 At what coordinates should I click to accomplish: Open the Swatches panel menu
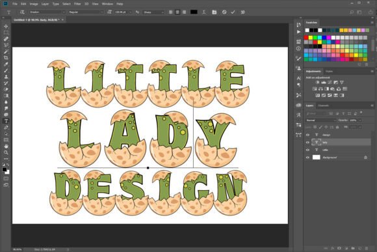coord(372,22)
